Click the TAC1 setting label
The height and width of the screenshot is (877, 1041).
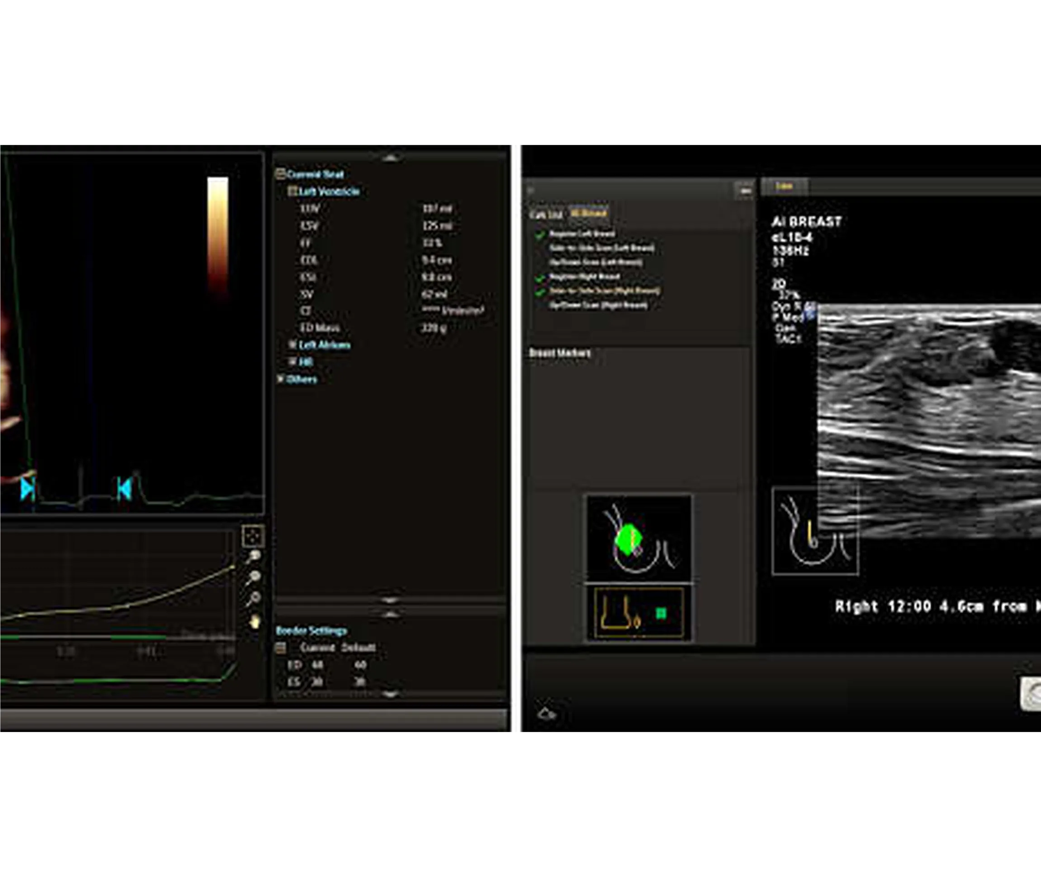click(788, 339)
